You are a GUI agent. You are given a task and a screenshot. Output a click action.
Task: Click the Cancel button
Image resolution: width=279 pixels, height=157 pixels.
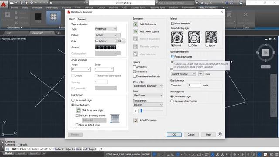pyautogui.click(x=191, y=135)
